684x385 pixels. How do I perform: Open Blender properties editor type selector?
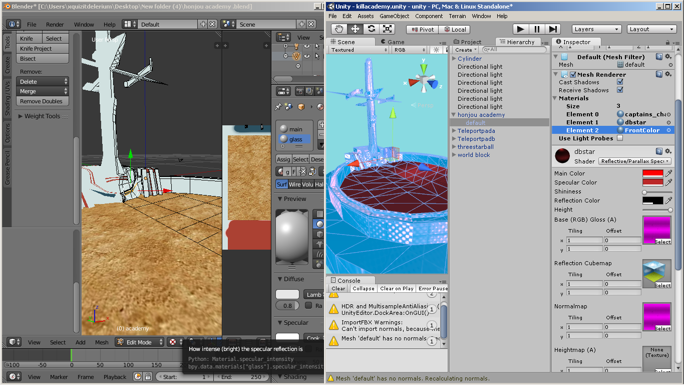click(x=283, y=91)
